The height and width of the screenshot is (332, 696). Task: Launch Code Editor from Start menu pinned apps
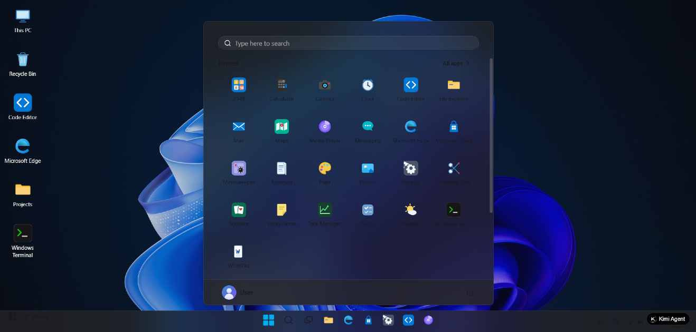[x=411, y=89]
